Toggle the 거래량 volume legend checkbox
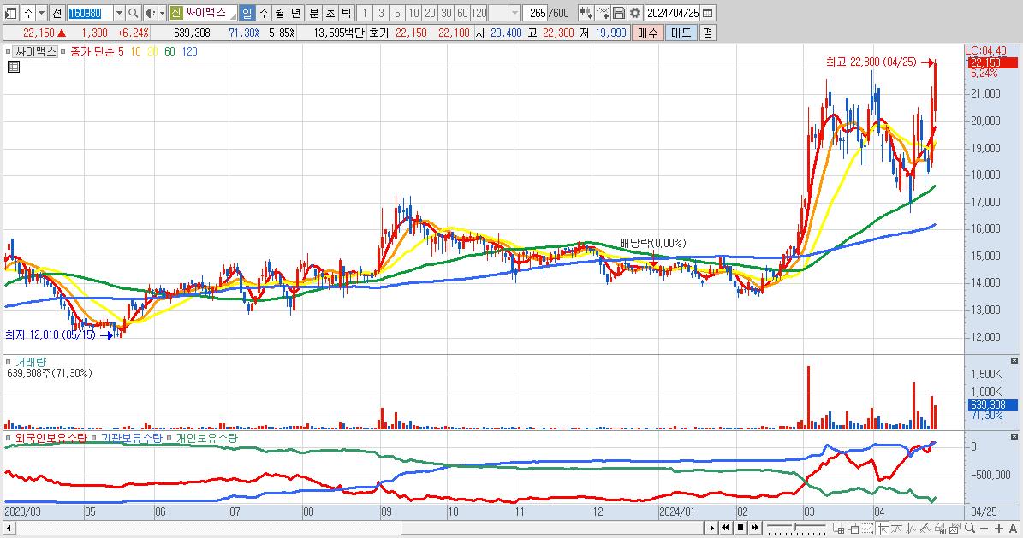 9,361
